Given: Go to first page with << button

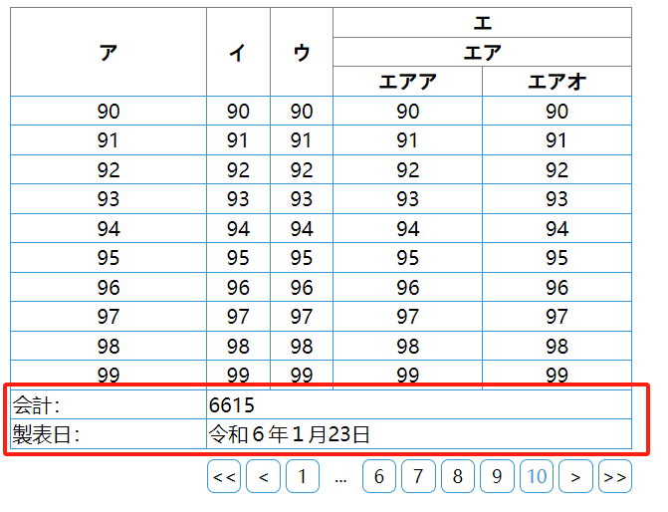Looking at the screenshot, I should [224, 476].
